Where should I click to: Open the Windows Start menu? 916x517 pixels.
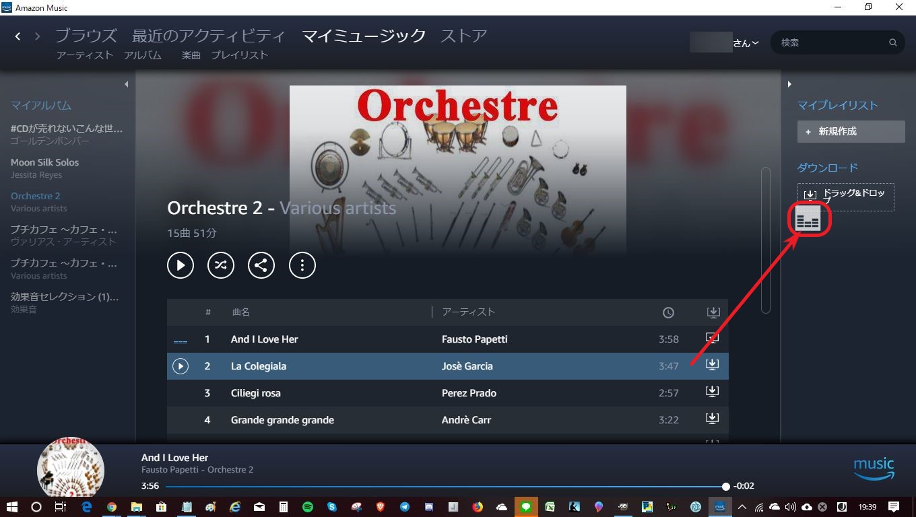(x=12, y=507)
